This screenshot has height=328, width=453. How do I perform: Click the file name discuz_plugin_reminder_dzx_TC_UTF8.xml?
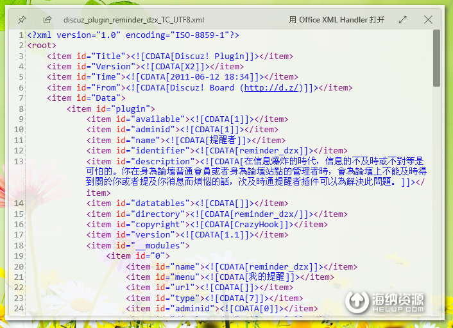coord(133,20)
